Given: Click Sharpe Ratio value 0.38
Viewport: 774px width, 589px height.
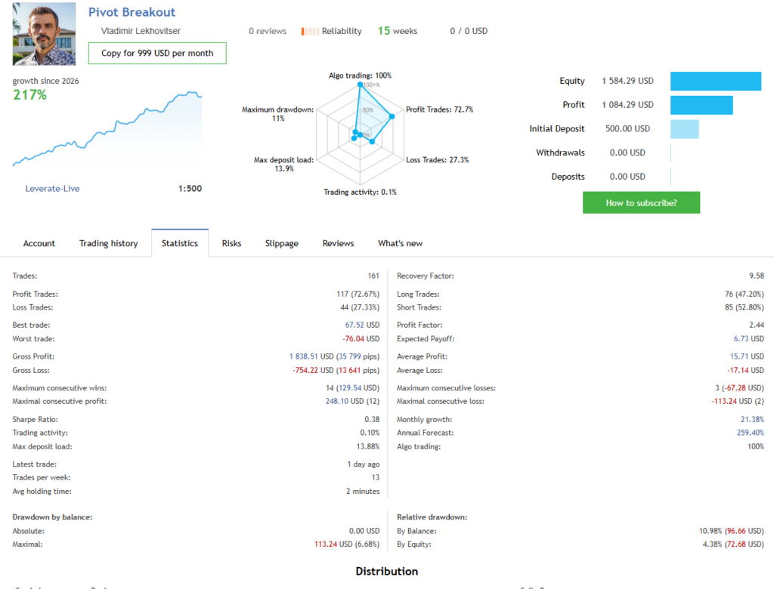Looking at the screenshot, I should [x=372, y=419].
